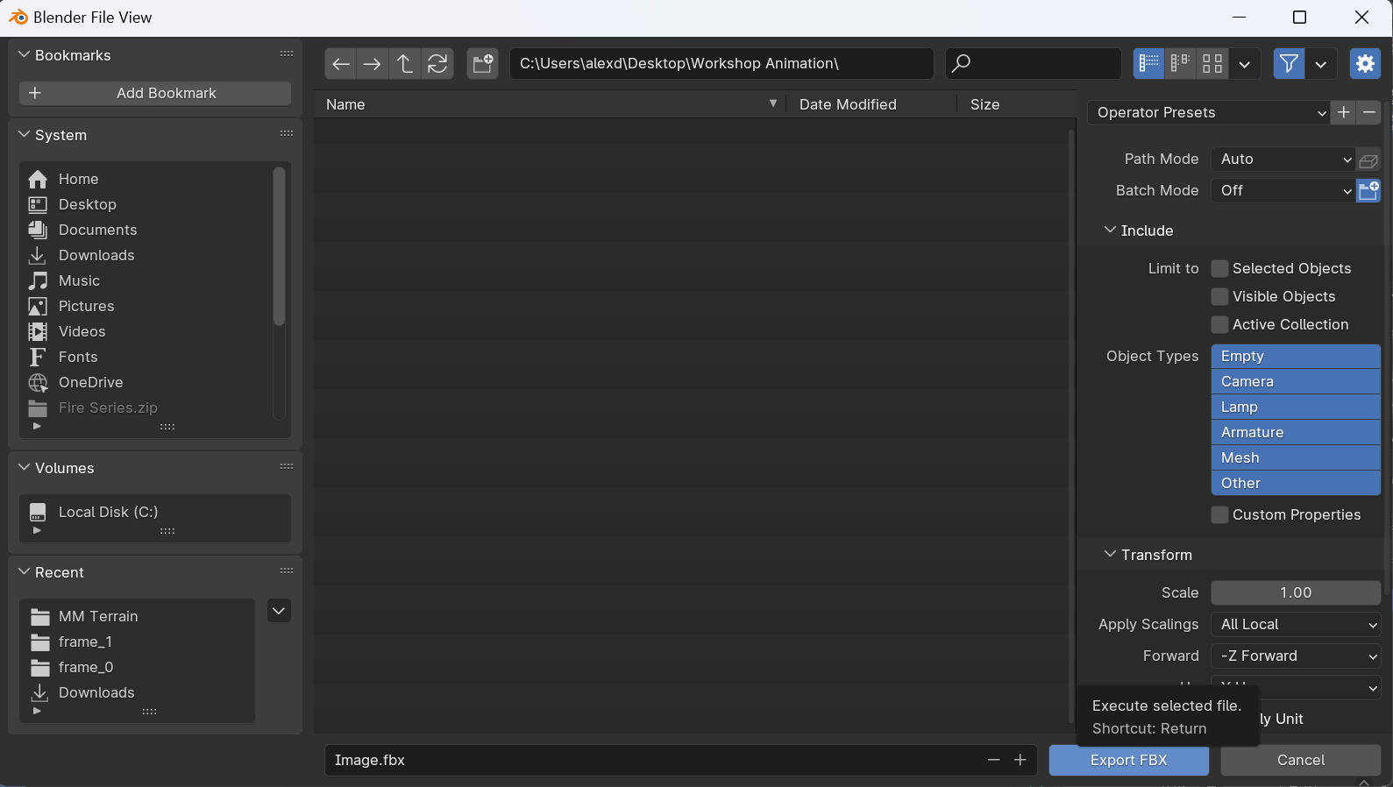Screen dimensions: 1393x787
Task: Create a new directory
Action: pos(483,64)
